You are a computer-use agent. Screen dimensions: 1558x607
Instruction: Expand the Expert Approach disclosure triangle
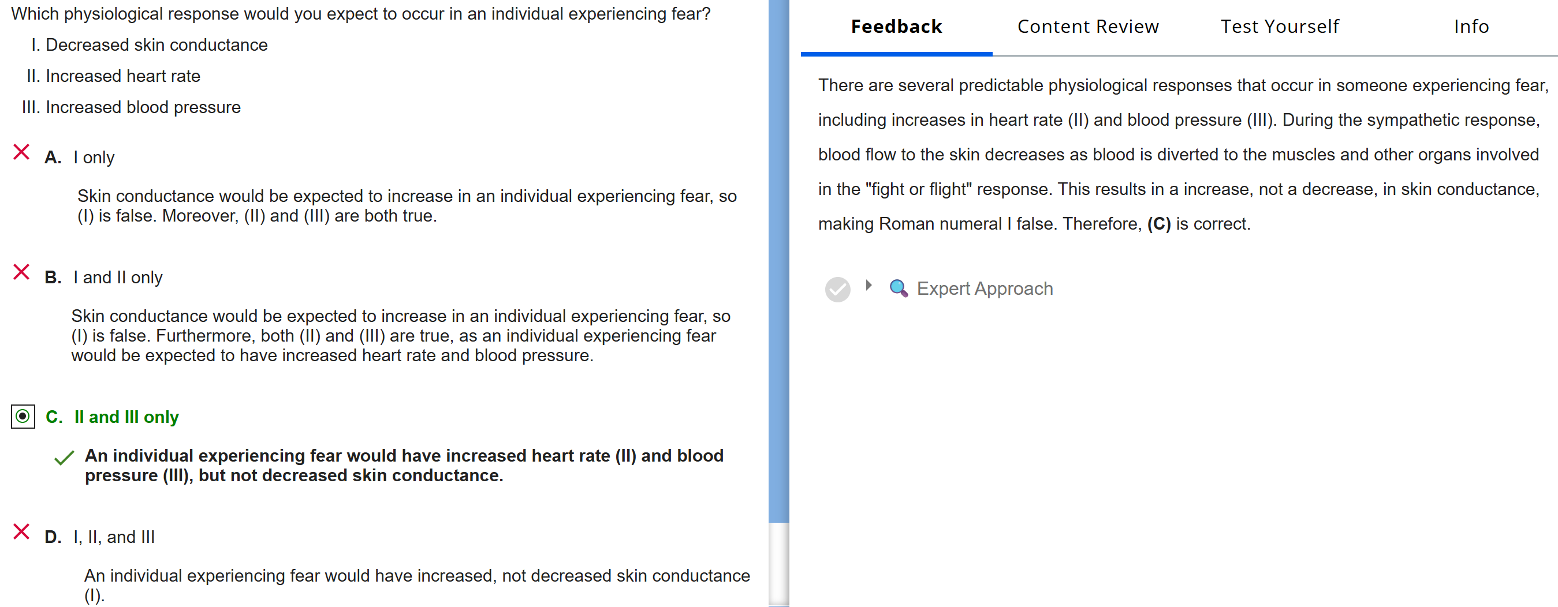point(869,286)
